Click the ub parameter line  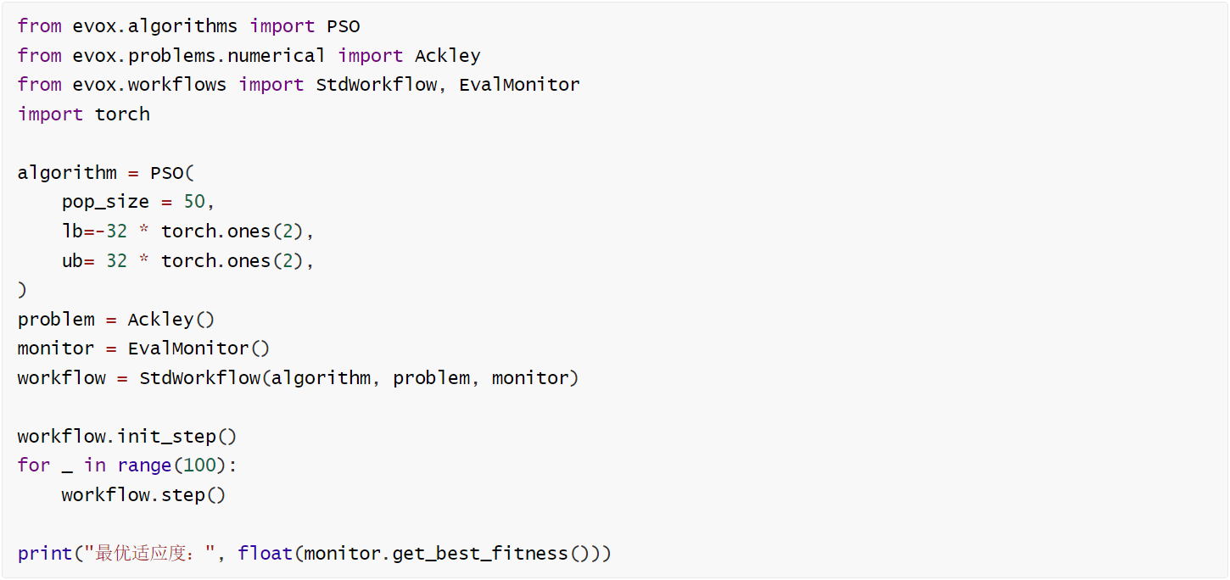point(187,261)
